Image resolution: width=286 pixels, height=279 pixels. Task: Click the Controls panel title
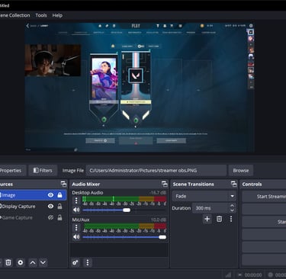click(252, 184)
